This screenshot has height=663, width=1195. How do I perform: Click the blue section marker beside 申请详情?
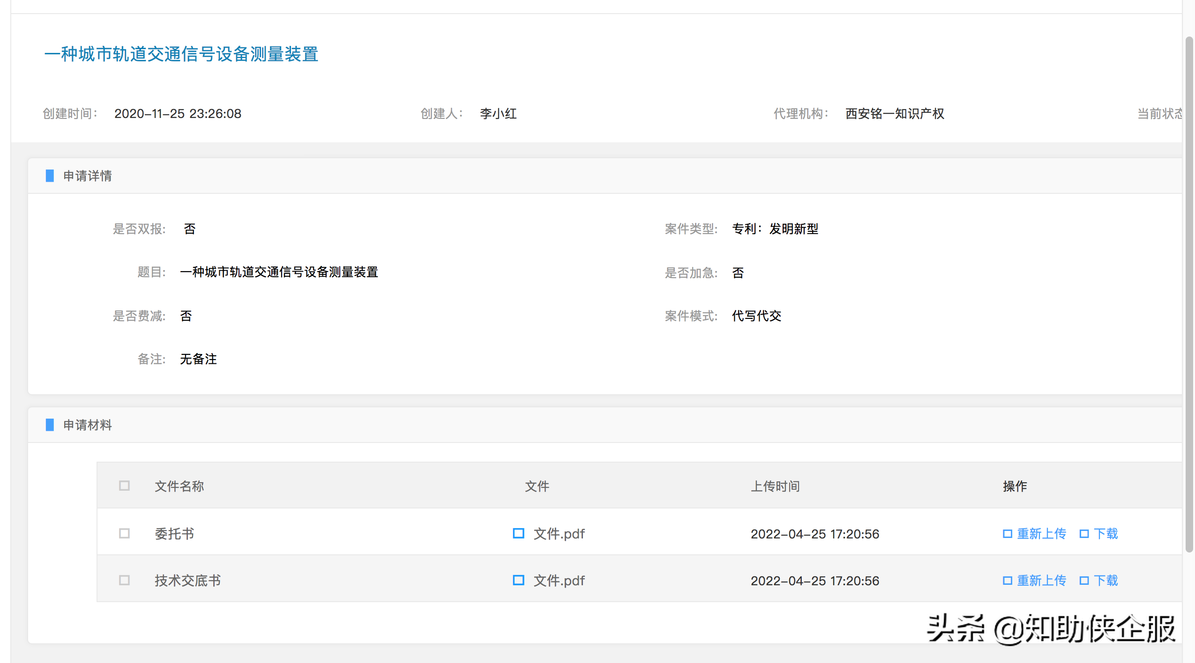pyautogui.click(x=50, y=176)
